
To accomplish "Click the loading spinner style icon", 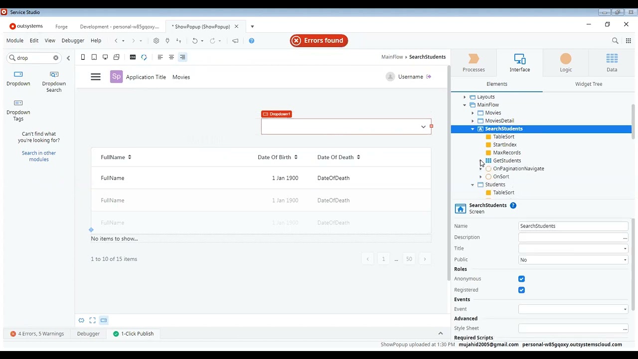I will [144, 57].
